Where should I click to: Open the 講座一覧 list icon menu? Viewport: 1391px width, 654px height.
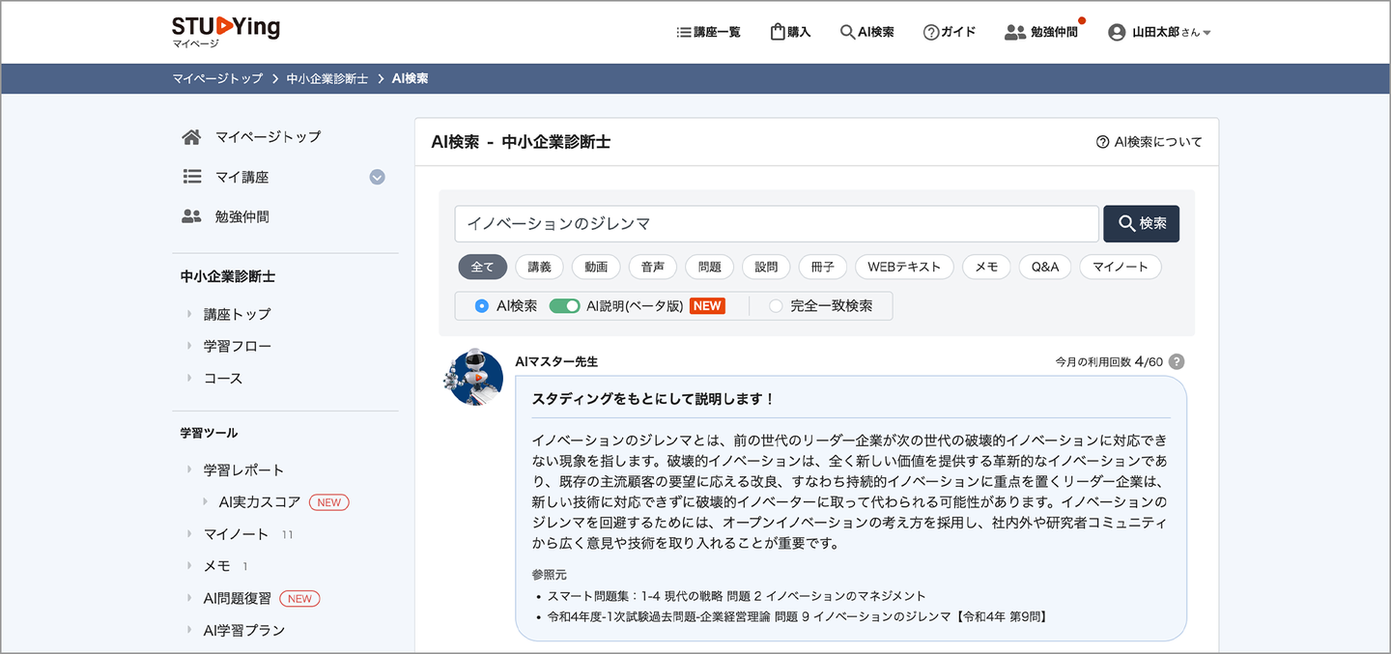pyautogui.click(x=709, y=32)
